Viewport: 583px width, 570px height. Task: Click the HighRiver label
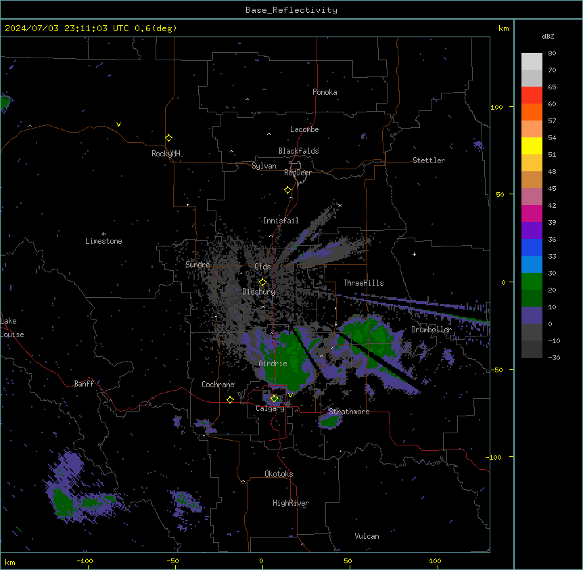[x=291, y=503]
